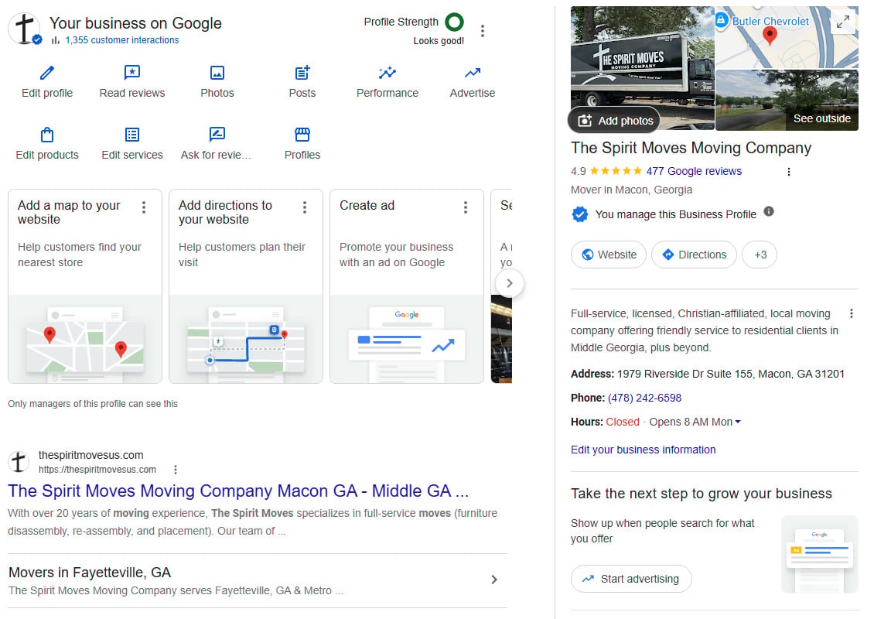The image size is (874, 619).
Task: Open Edit products shopping bag icon
Action: [47, 135]
